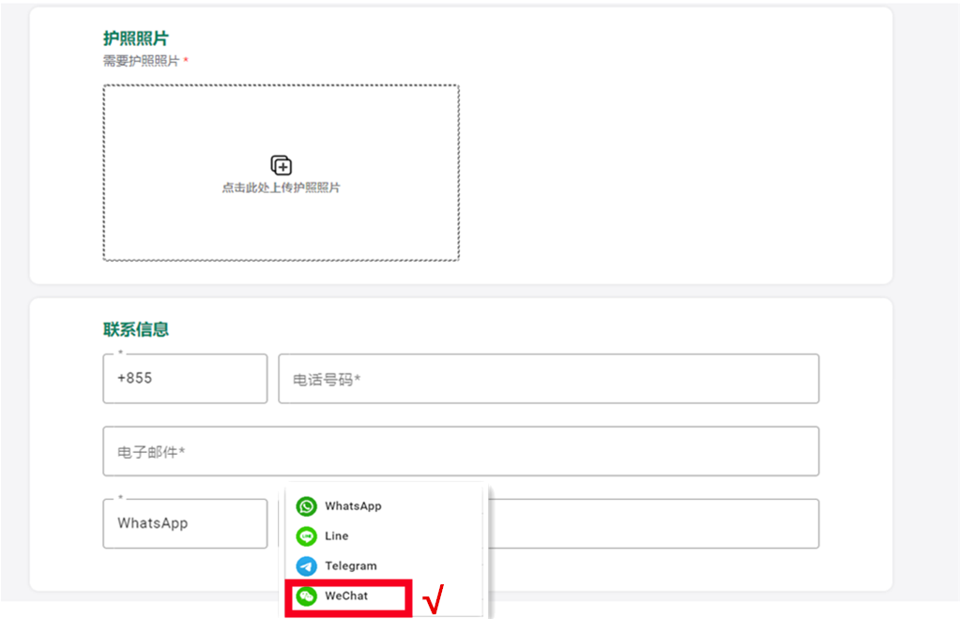Click the 护照照片 section heading
The height and width of the screenshot is (619, 960).
click(x=136, y=38)
